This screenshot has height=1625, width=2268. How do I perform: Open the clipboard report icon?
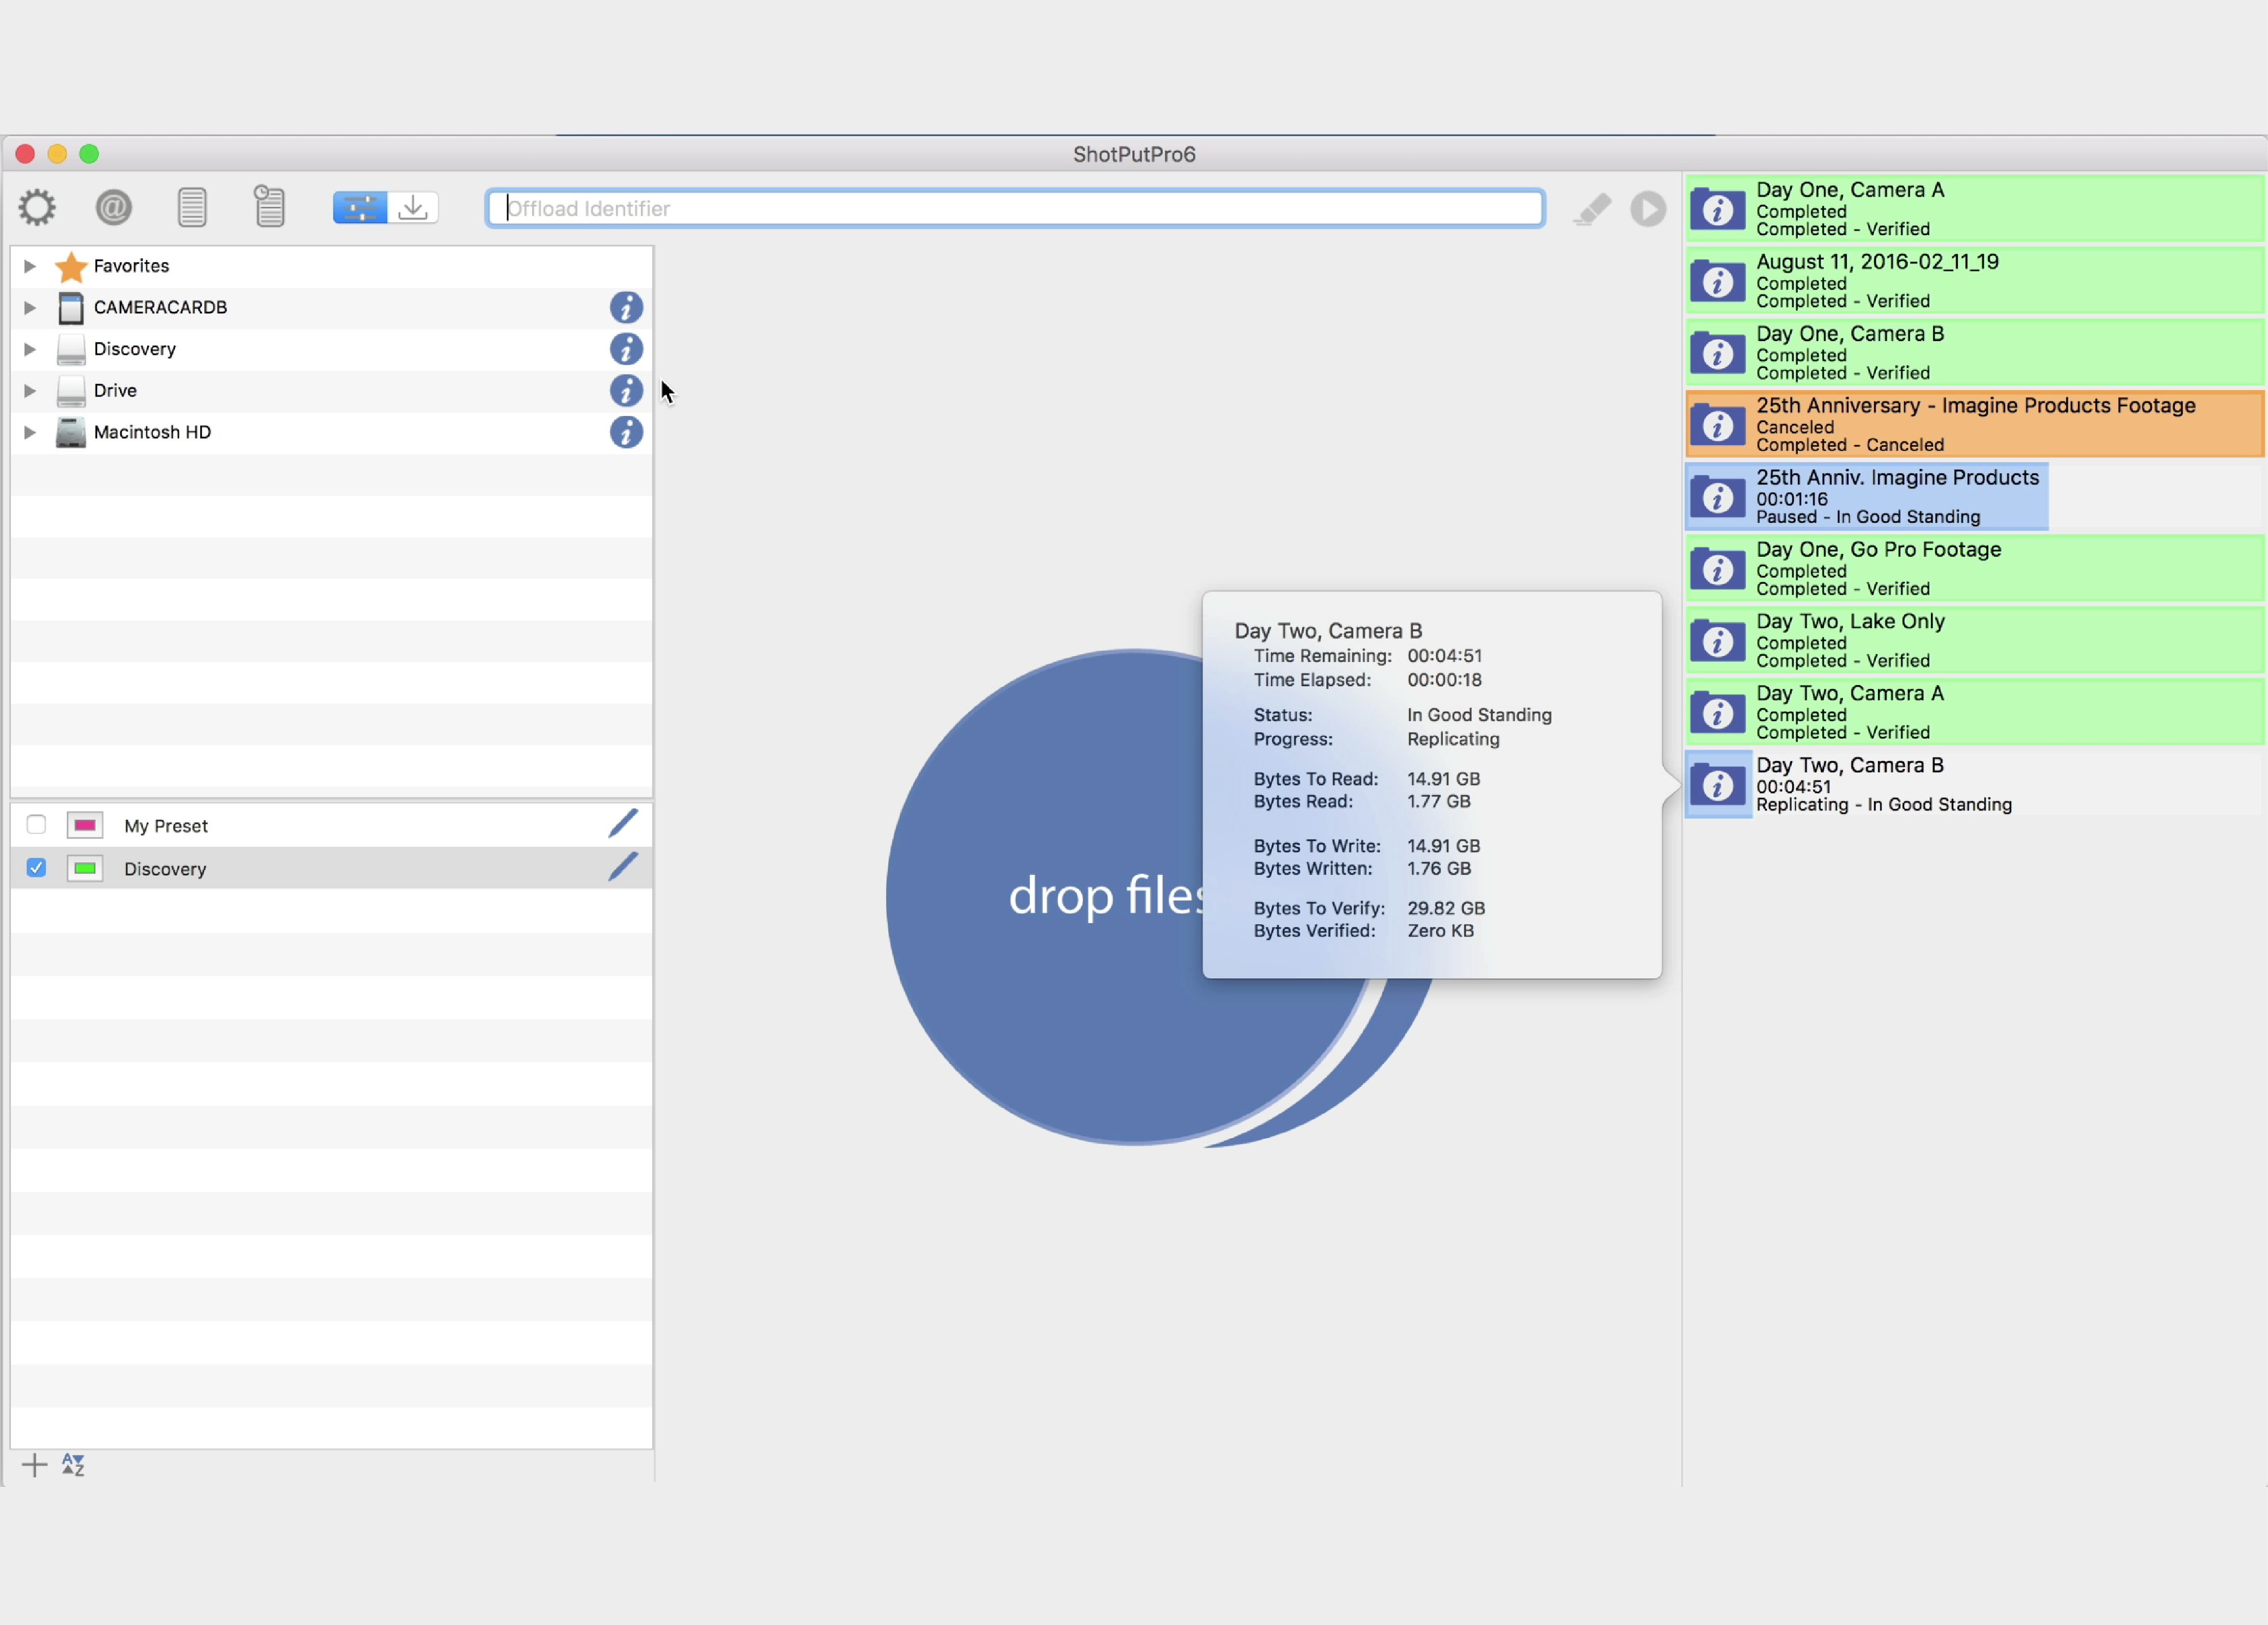[269, 208]
